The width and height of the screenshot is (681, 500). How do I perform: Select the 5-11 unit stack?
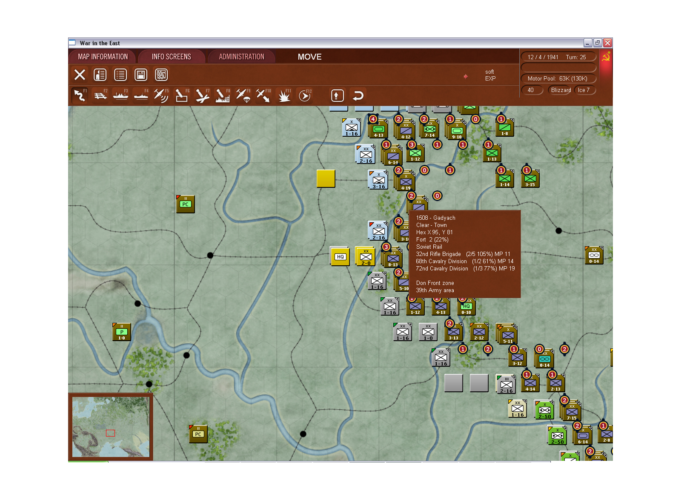(507, 334)
